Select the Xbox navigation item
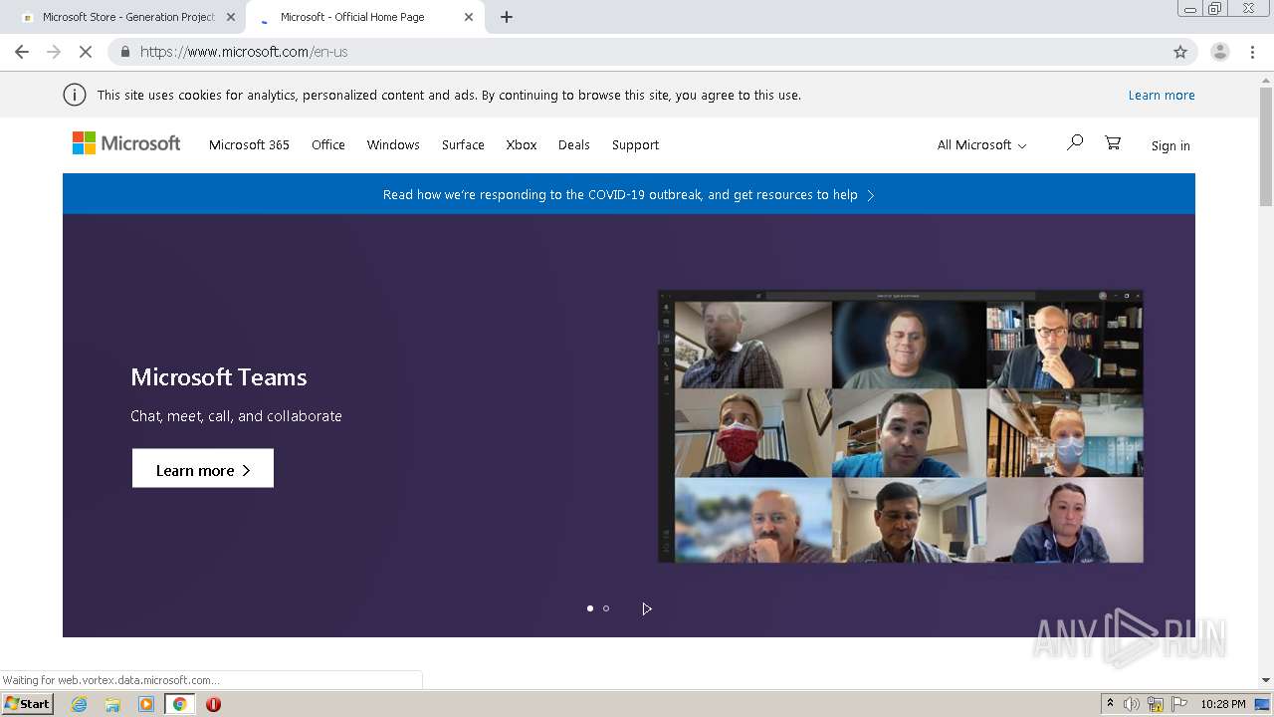 tap(522, 144)
